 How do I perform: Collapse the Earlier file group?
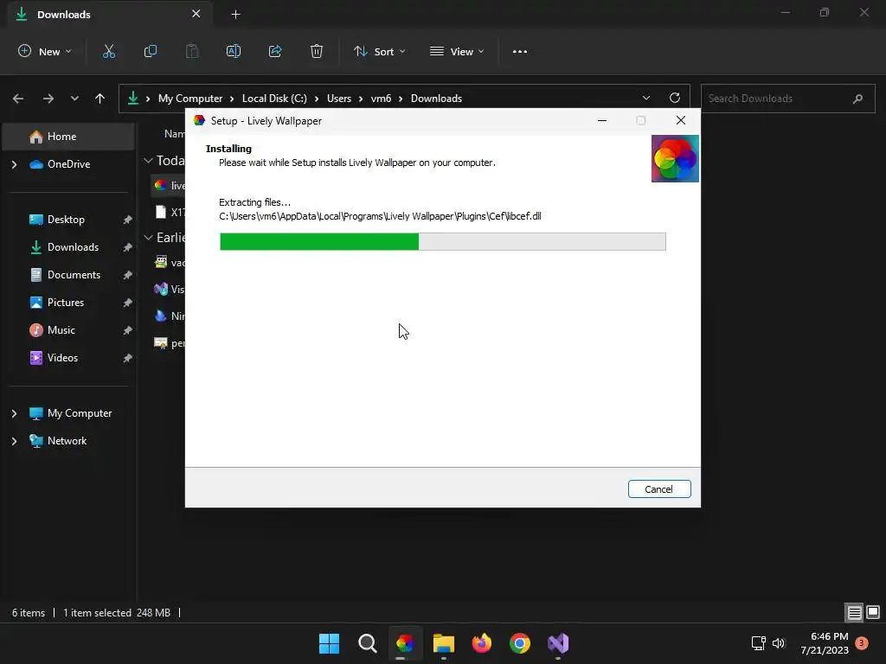point(148,238)
